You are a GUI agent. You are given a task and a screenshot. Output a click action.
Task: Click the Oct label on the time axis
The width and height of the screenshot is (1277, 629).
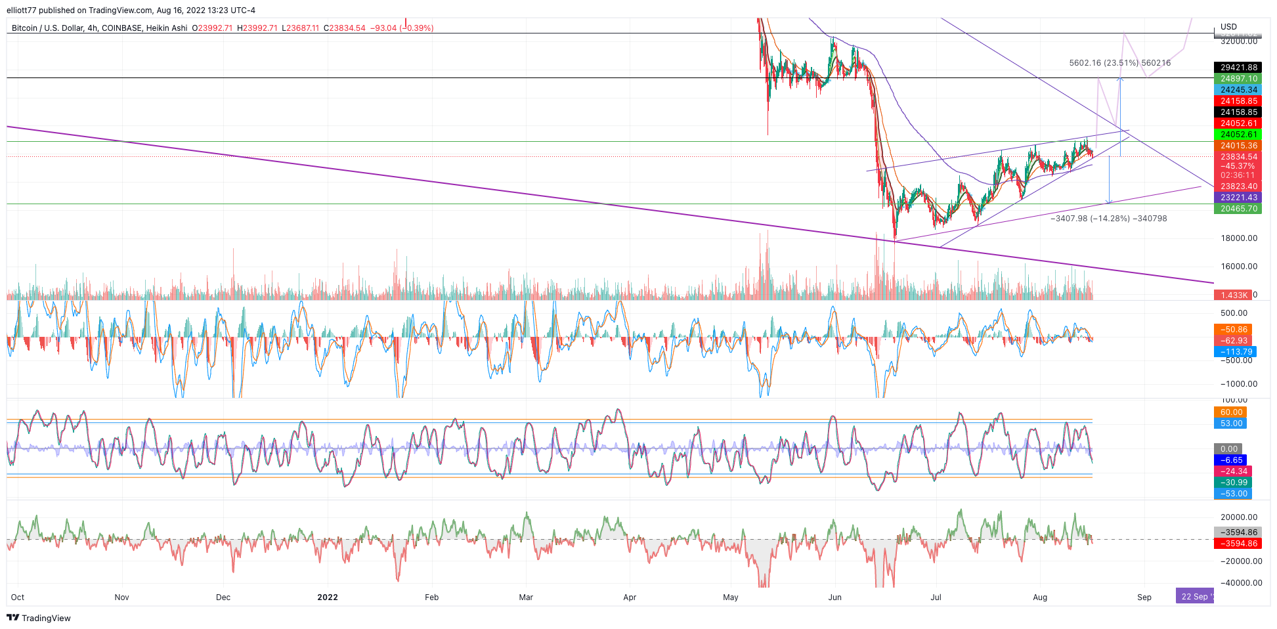tap(18, 597)
